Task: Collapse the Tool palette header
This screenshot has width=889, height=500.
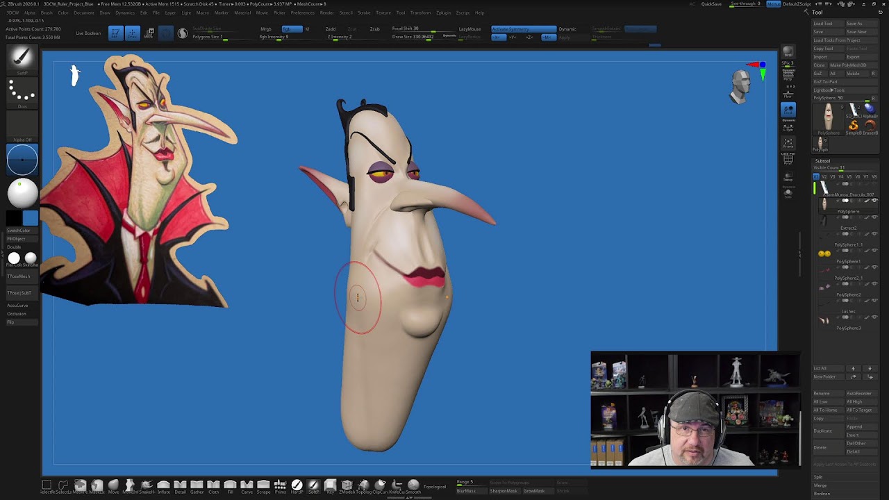Action: click(x=817, y=12)
